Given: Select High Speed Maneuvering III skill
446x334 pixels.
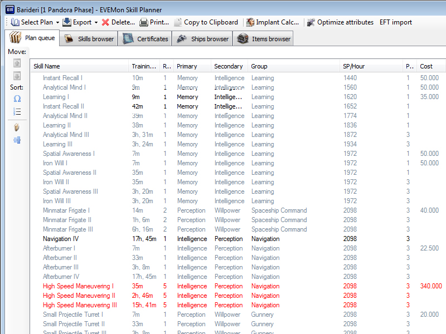Looking at the screenshot, I should tap(80, 305).
